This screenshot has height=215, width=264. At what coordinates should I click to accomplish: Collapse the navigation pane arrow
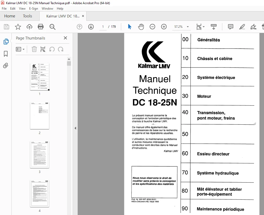(x=75, y=128)
